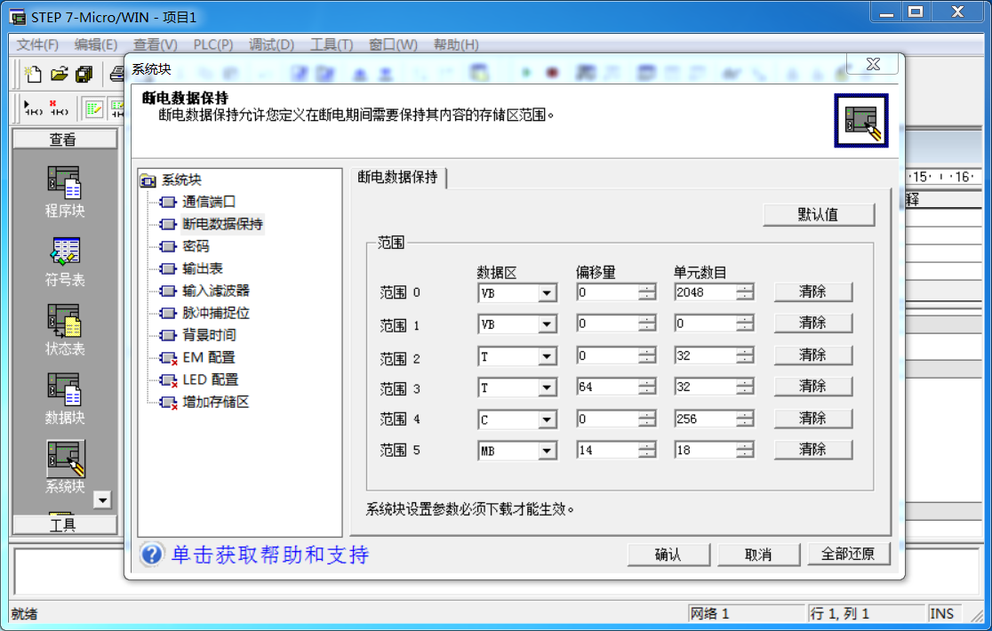Click the 取消 cancel button
The height and width of the screenshot is (631, 992).
coord(758,555)
